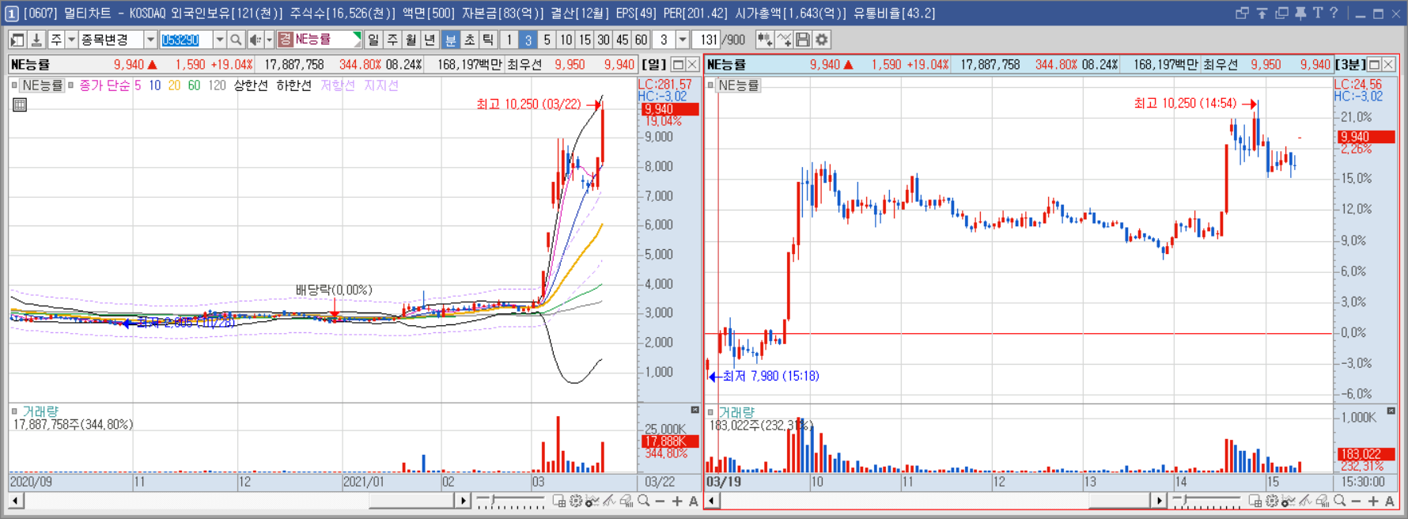1408x519 pixels.
Task: Click the T font icon in title bar
Action: [x=1318, y=13]
